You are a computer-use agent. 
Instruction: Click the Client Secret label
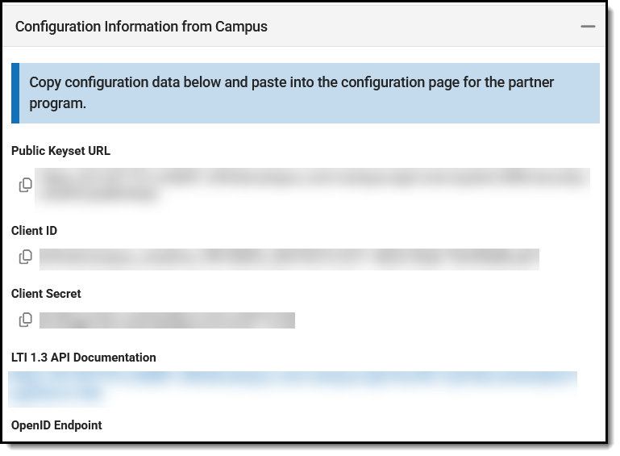[46, 294]
